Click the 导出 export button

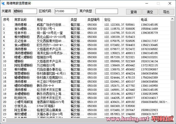[x=166, y=12]
